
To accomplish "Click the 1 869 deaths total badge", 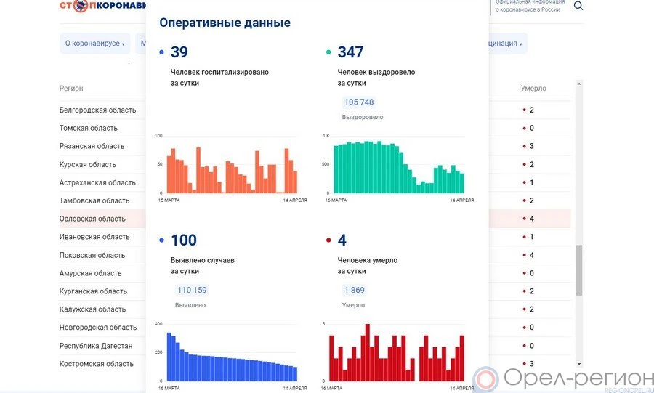I will (354, 290).
